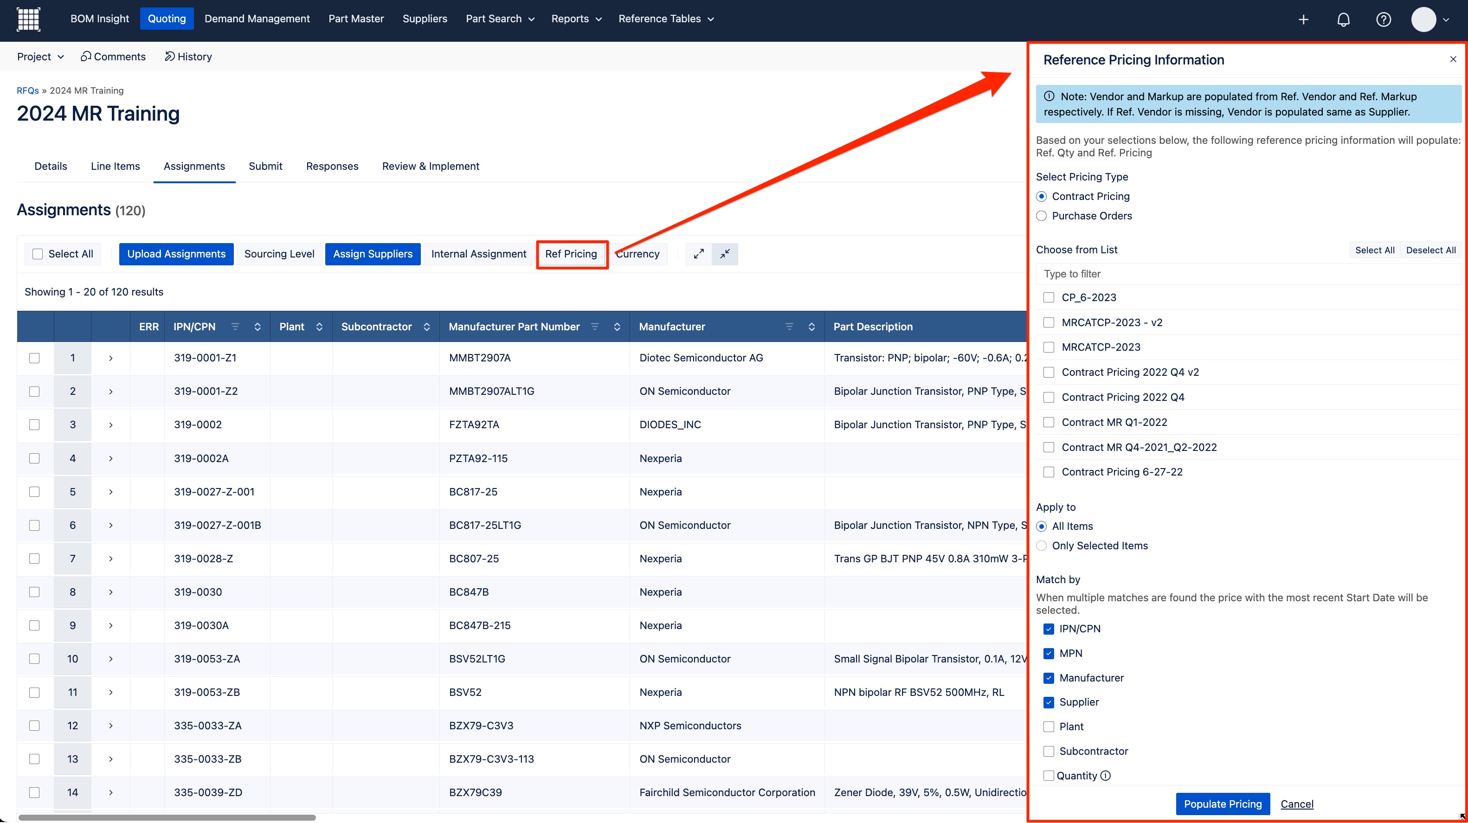This screenshot has width=1468, height=823.
Task: Check the MRCATCP-2023 - v2 checkbox
Action: 1049,322
